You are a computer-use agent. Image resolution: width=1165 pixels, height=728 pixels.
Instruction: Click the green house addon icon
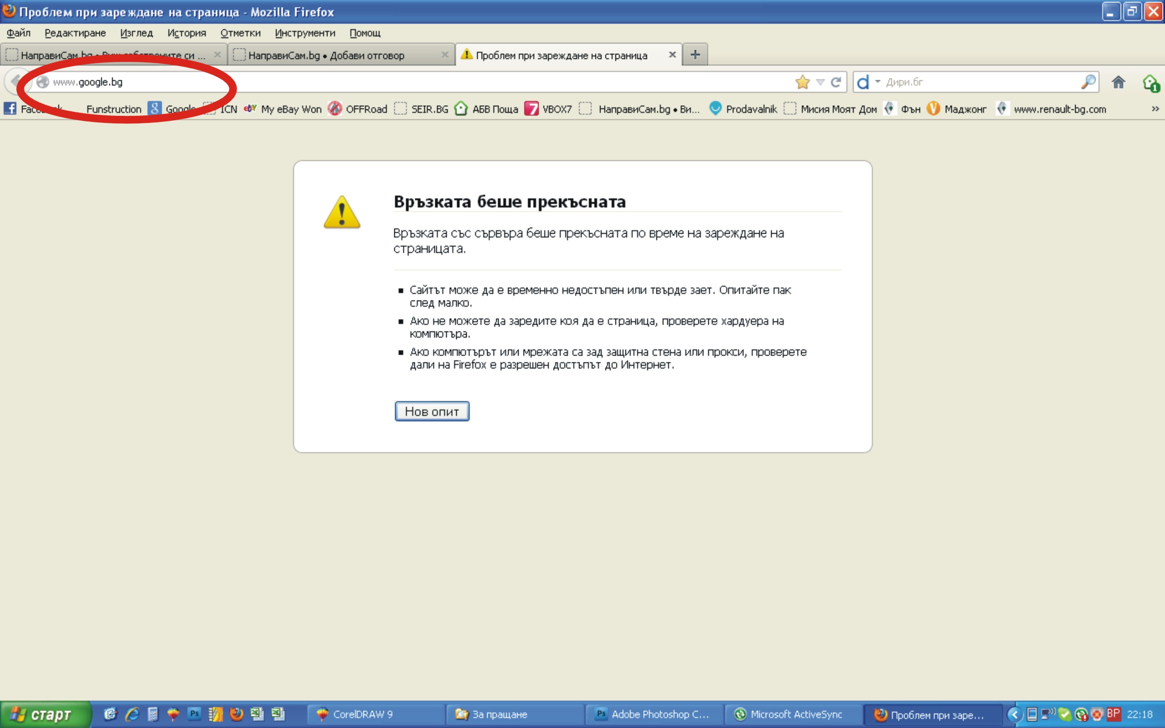(1150, 83)
